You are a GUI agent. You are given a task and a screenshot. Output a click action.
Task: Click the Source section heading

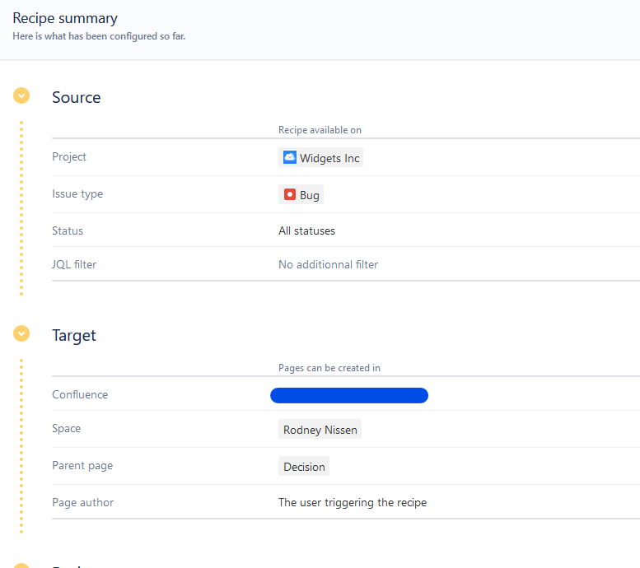coord(76,97)
